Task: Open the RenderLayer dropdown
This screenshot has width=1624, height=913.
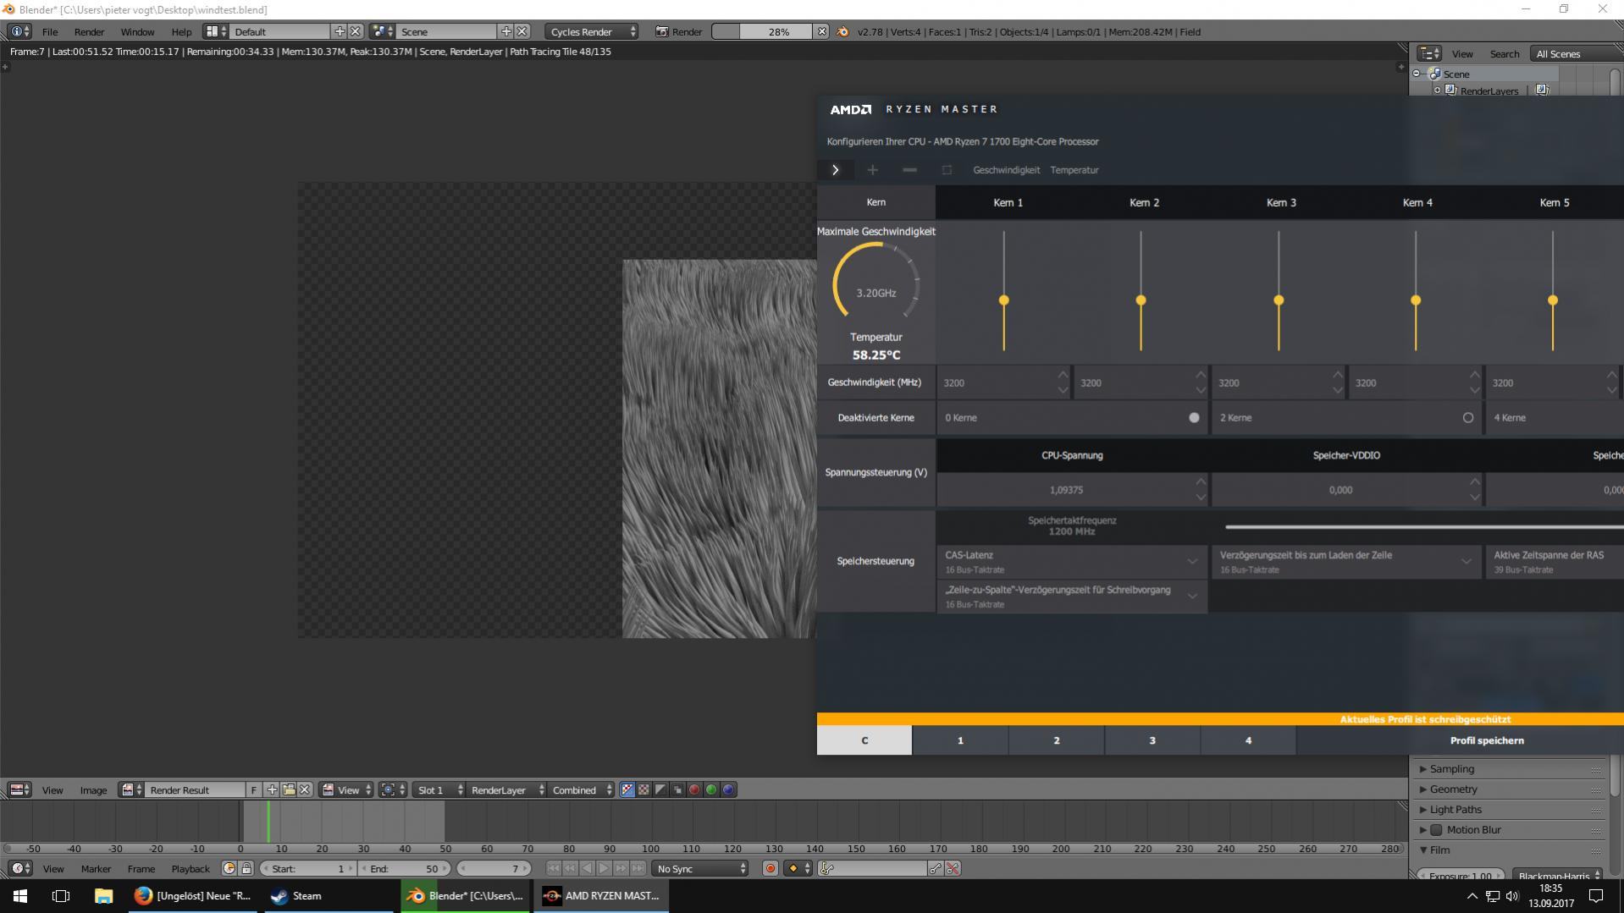Action: pos(506,789)
